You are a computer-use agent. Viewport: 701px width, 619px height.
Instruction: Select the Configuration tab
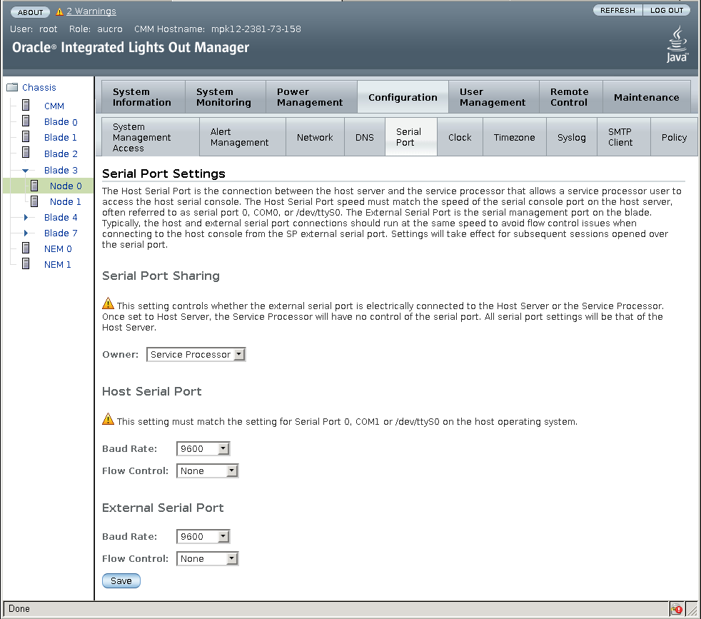click(403, 97)
